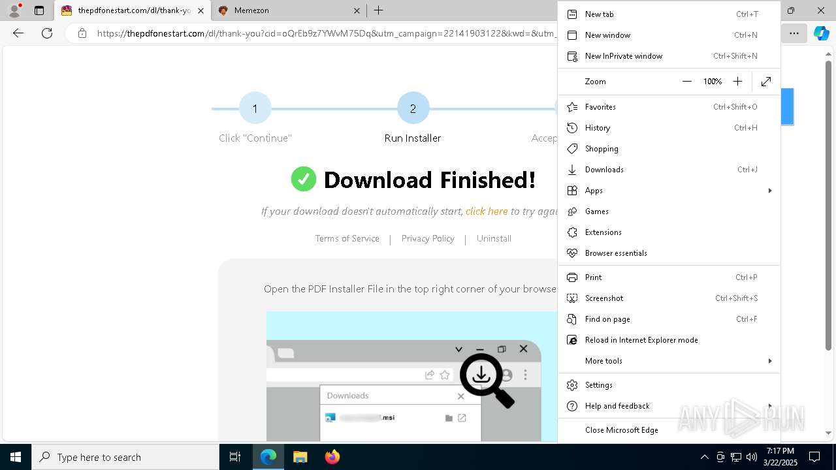Viewport: 836px width, 470px height.
Task: Show hidden tray icons chevron
Action: [x=704, y=457]
